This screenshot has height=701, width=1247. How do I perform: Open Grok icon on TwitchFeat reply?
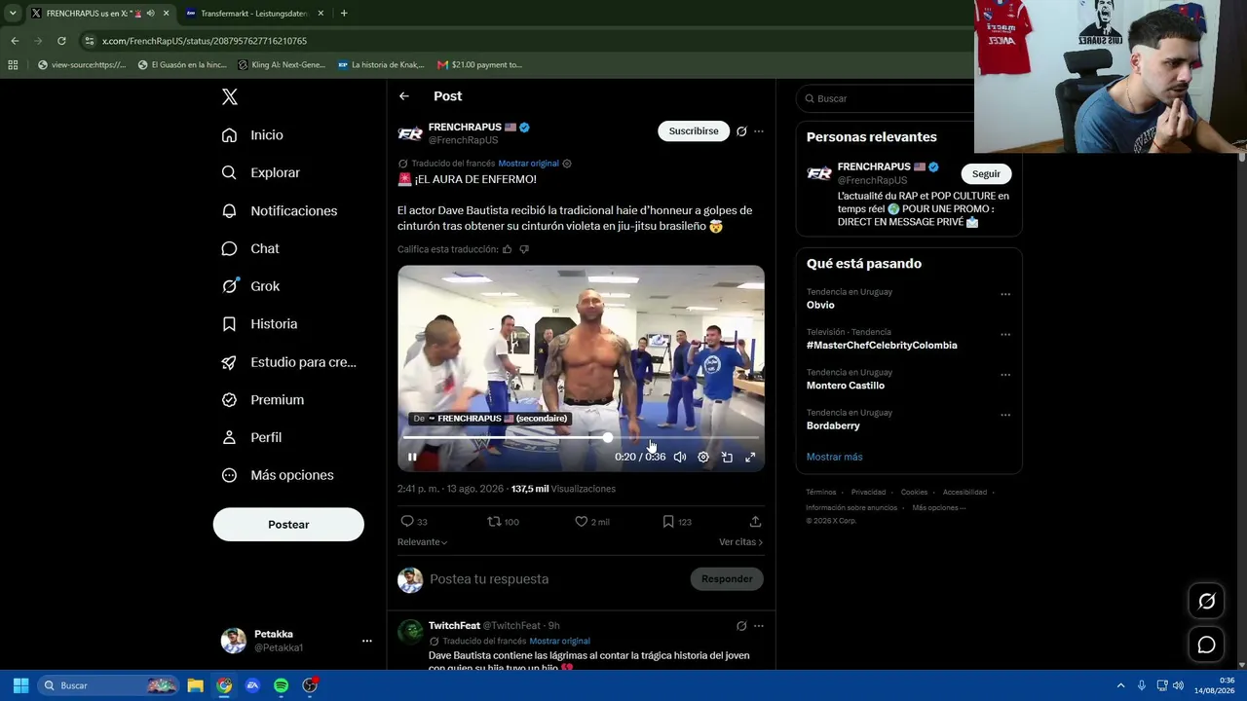click(x=741, y=626)
